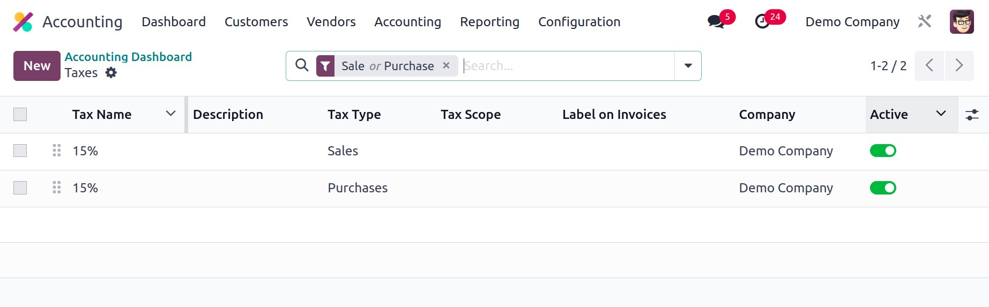The image size is (989, 307).
Task: Check the select-all header checkbox
Action: tap(20, 115)
